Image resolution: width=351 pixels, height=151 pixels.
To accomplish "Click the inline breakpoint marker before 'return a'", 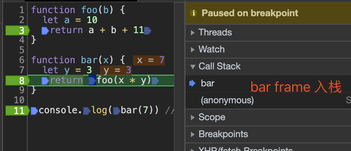I will 45,30.
